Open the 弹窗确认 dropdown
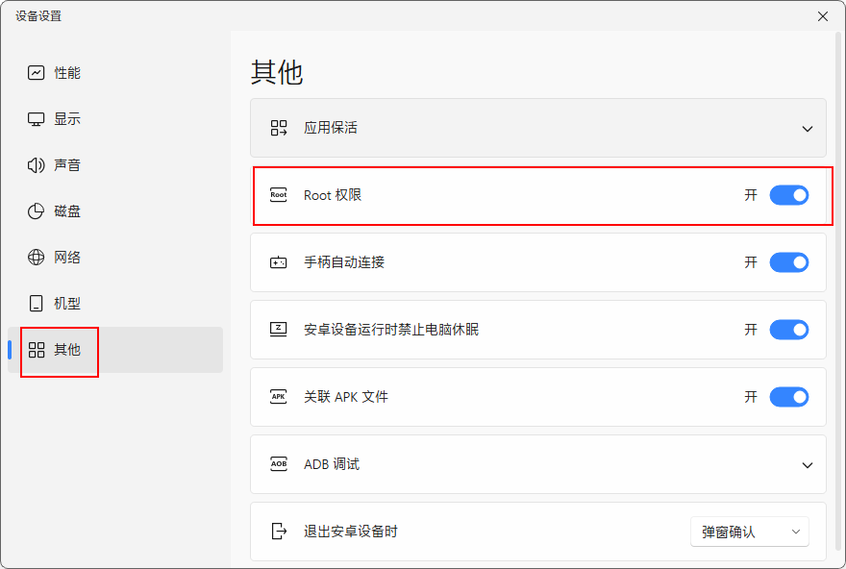The width and height of the screenshot is (846, 569). pos(750,532)
